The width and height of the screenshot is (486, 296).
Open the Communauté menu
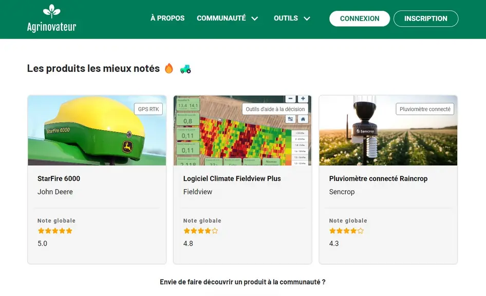tap(221, 18)
